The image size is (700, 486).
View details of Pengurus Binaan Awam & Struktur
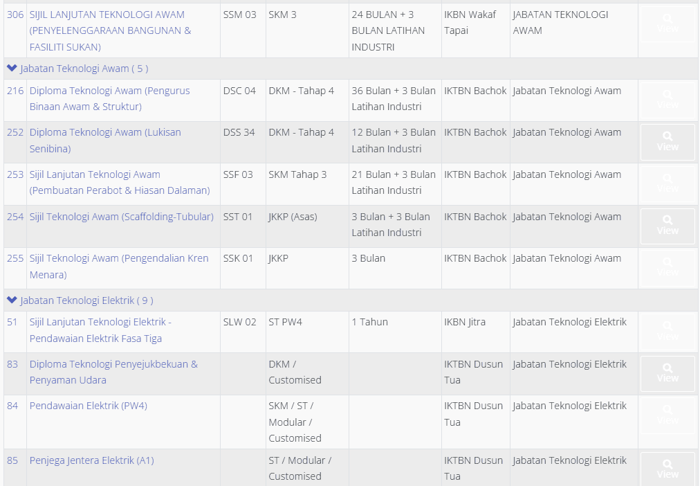[667, 100]
